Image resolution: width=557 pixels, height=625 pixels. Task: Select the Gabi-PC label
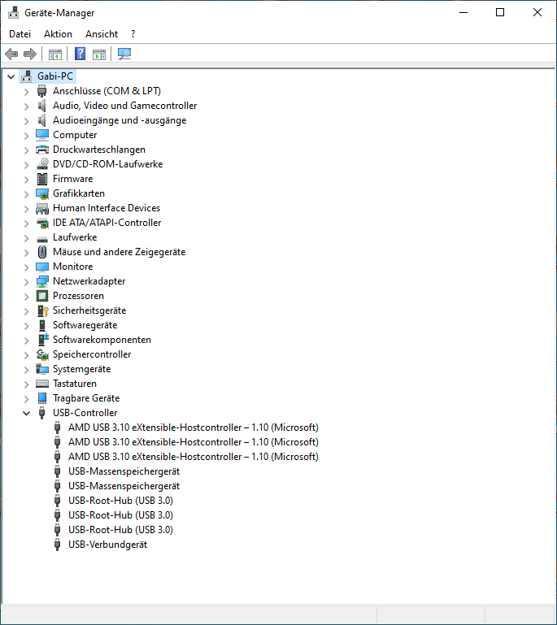point(55,76)
